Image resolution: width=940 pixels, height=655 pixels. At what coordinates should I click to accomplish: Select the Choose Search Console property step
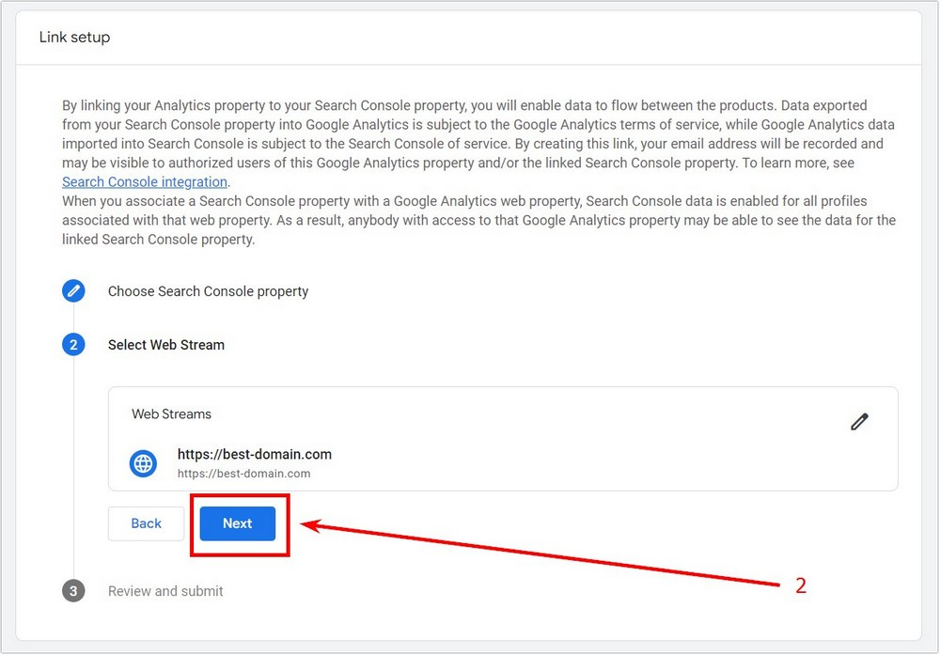click(208, 291)
